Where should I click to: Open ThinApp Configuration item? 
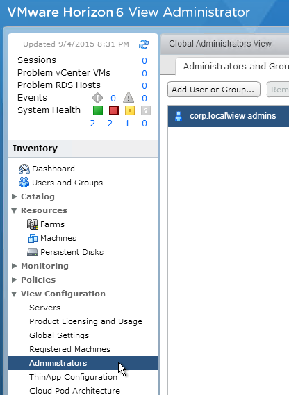[x=73, y=377]
